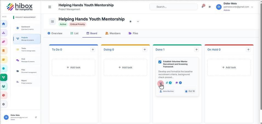The width and height of the screenshot is (262, 124).
Task: Click the plus button in Doing column
Action: pos(145,49)
